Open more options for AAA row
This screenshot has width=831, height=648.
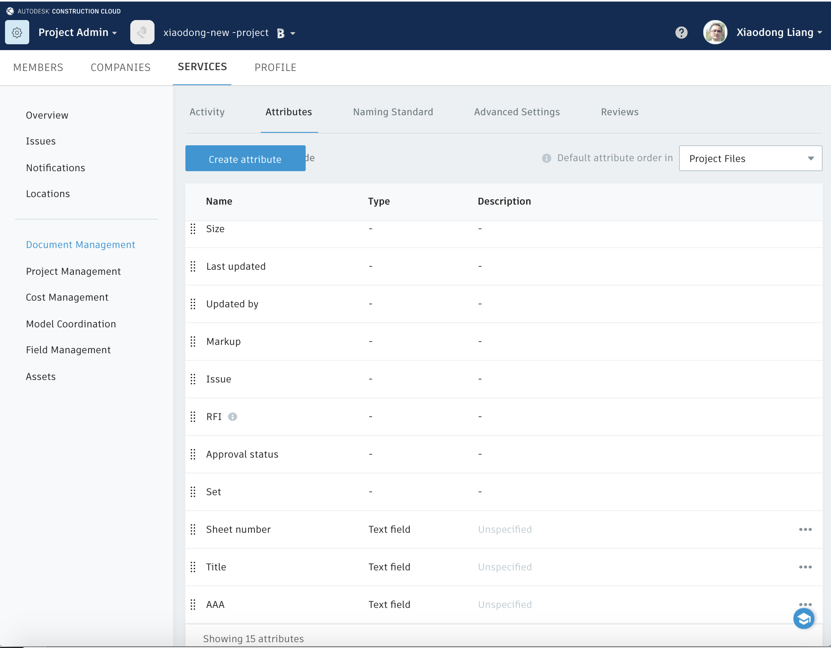[805, 604]
